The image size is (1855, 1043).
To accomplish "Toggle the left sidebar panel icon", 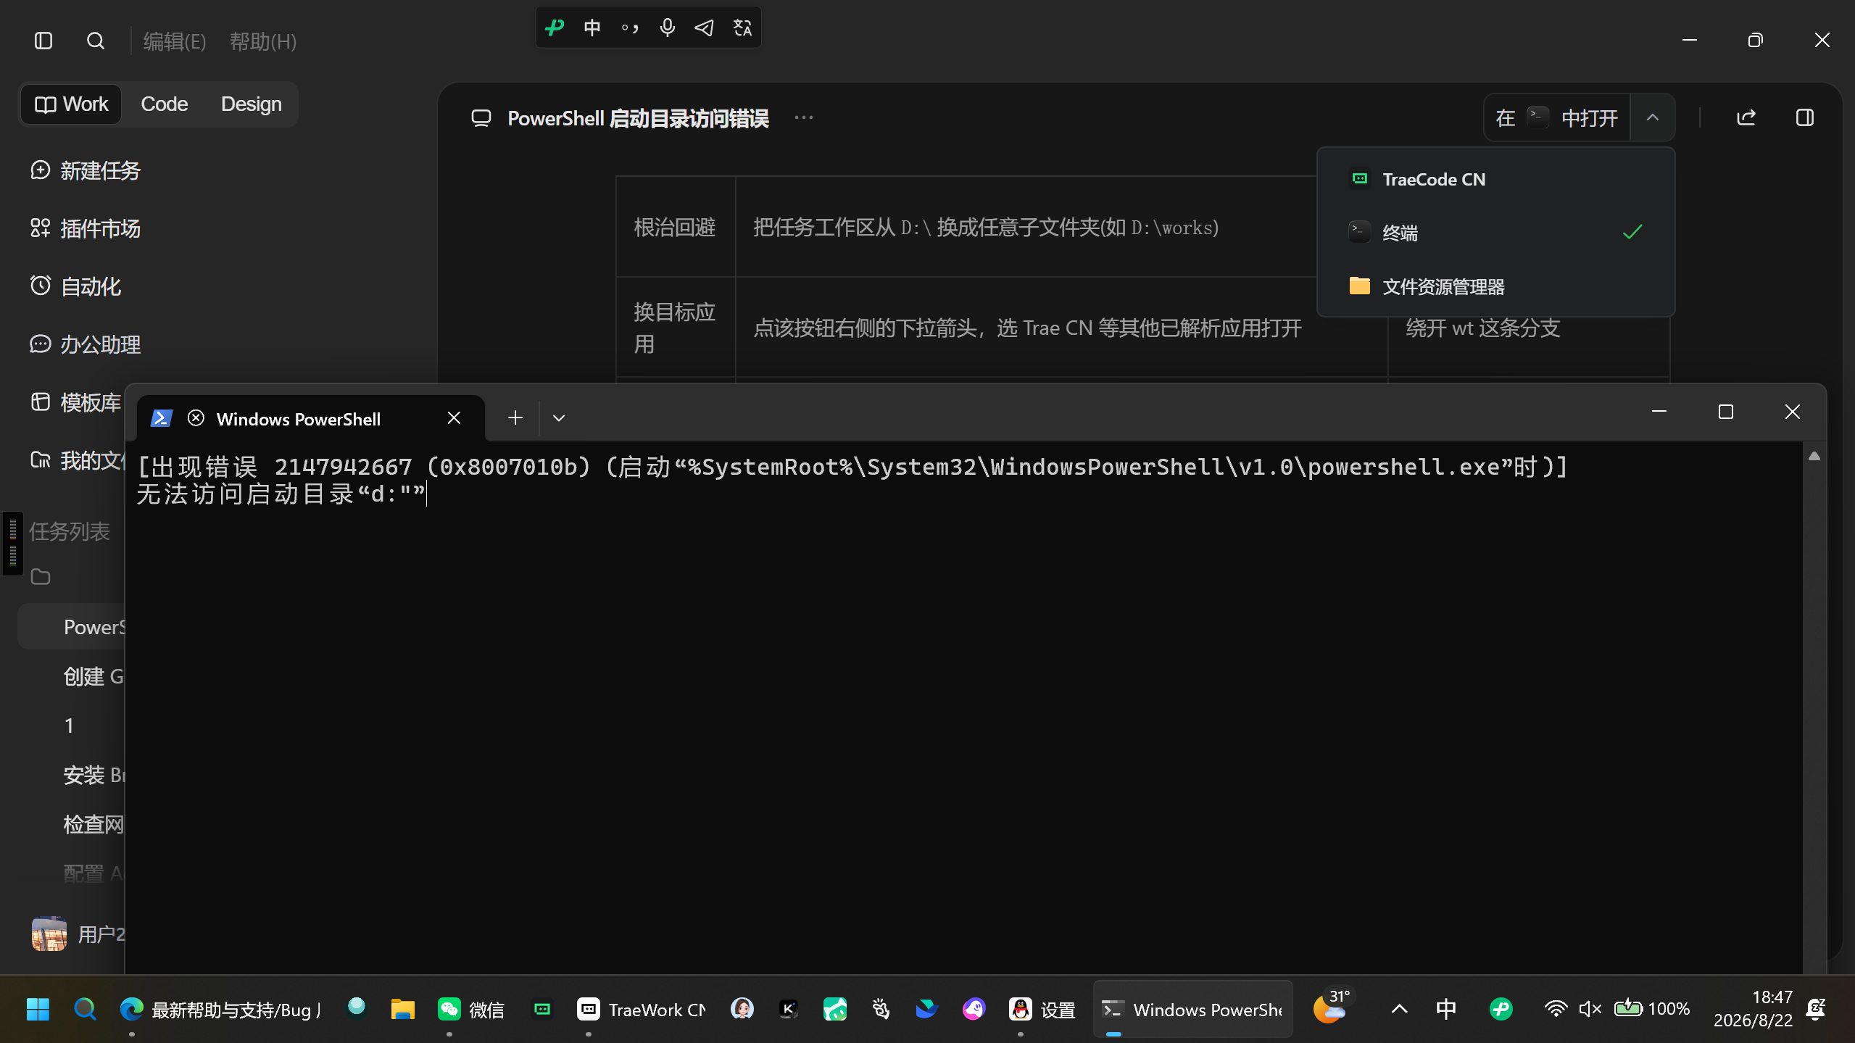I will 43,41.
